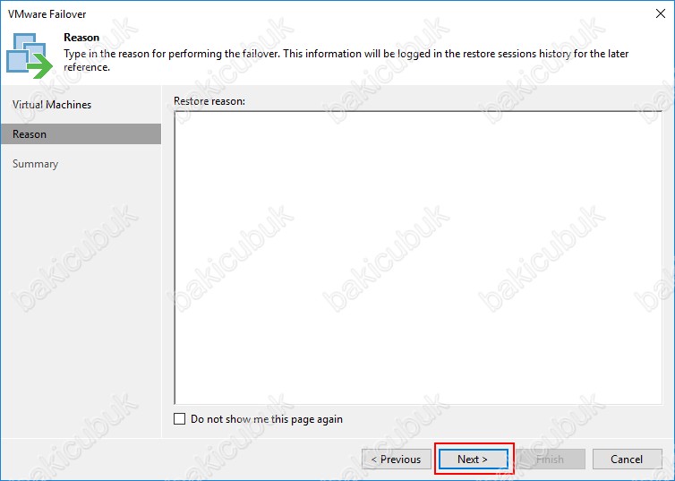Click inside the Restore reason text box

pos(418,257)
